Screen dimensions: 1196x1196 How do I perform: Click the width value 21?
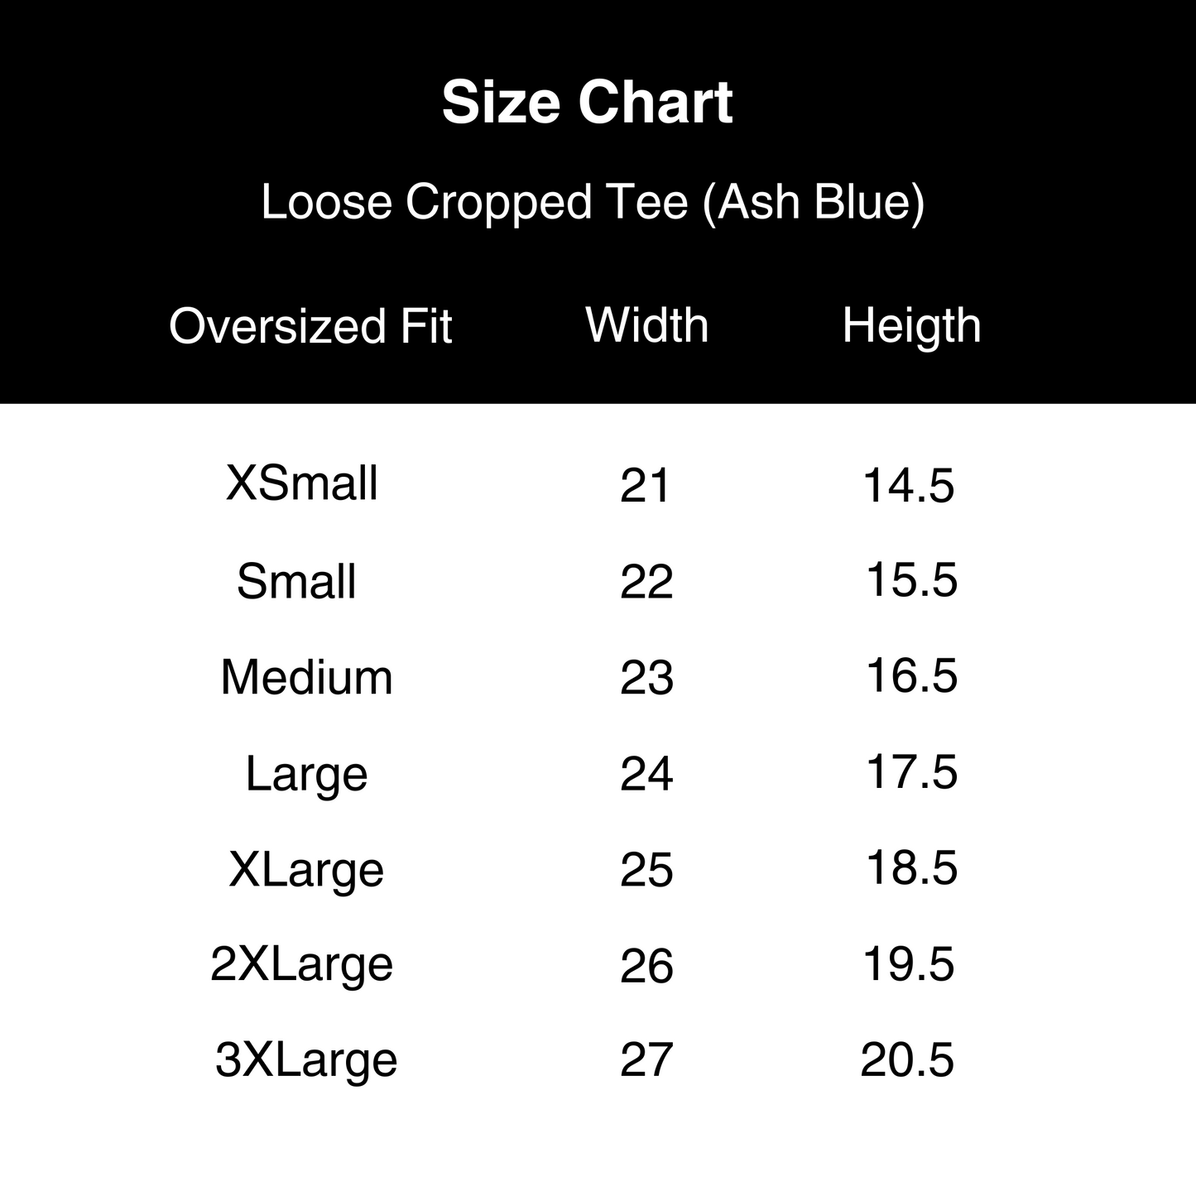pyautogui.click(x=645, y=486)
